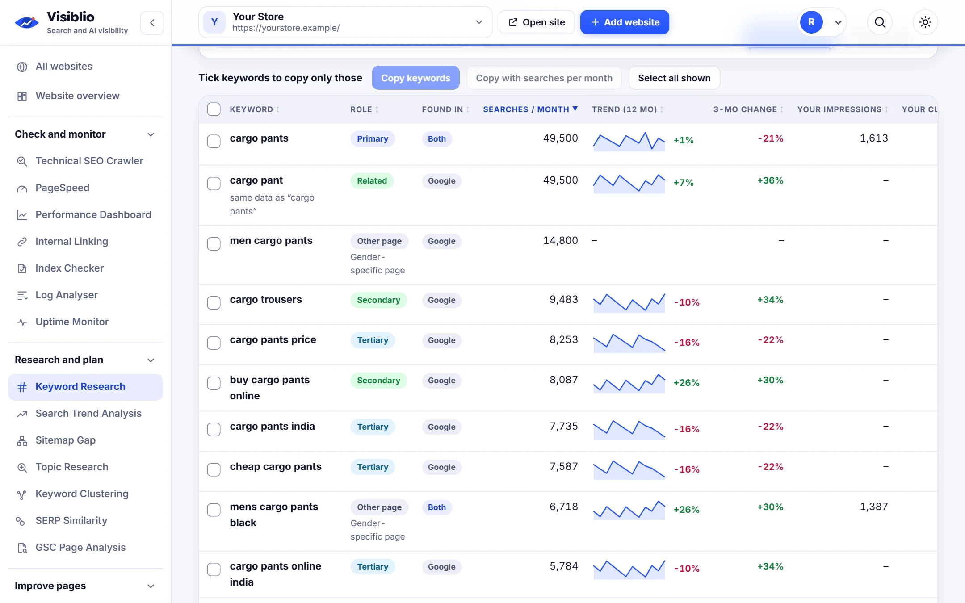Sort by the Keyword column header
Viewport: 965px width, 603px height.
(255, 109)
